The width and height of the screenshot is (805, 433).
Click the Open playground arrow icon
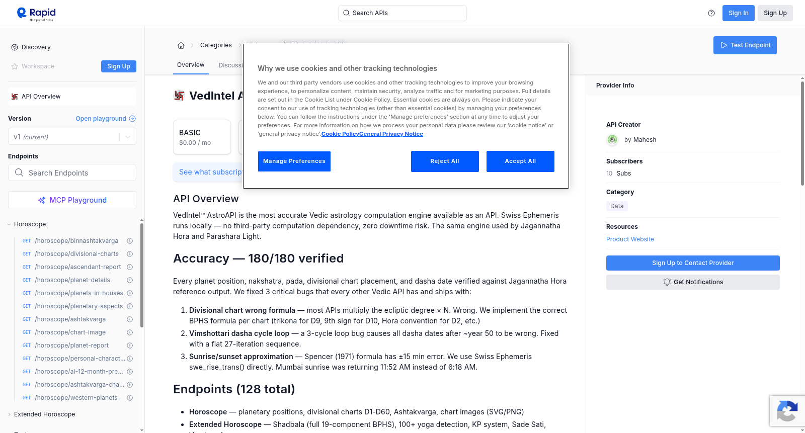point(132,119)
